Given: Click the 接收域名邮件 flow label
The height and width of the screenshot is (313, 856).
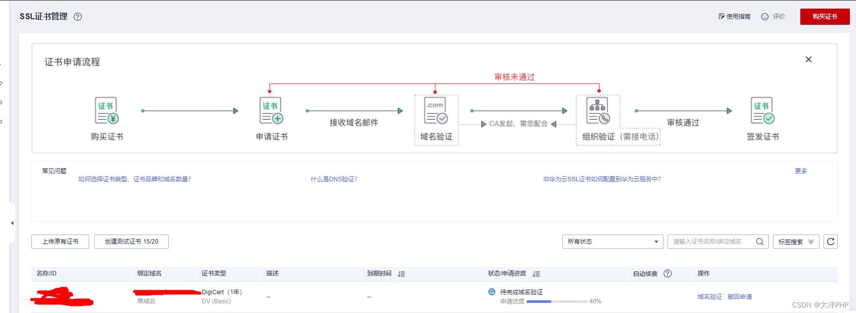Looking at the screenshot, I should 354,123.
